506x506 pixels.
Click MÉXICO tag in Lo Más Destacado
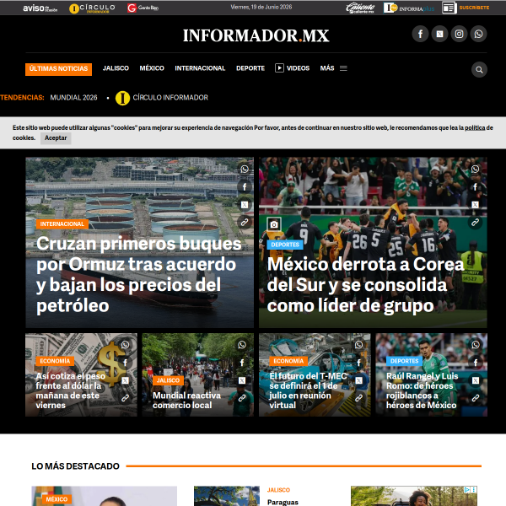tap(57, 499)
